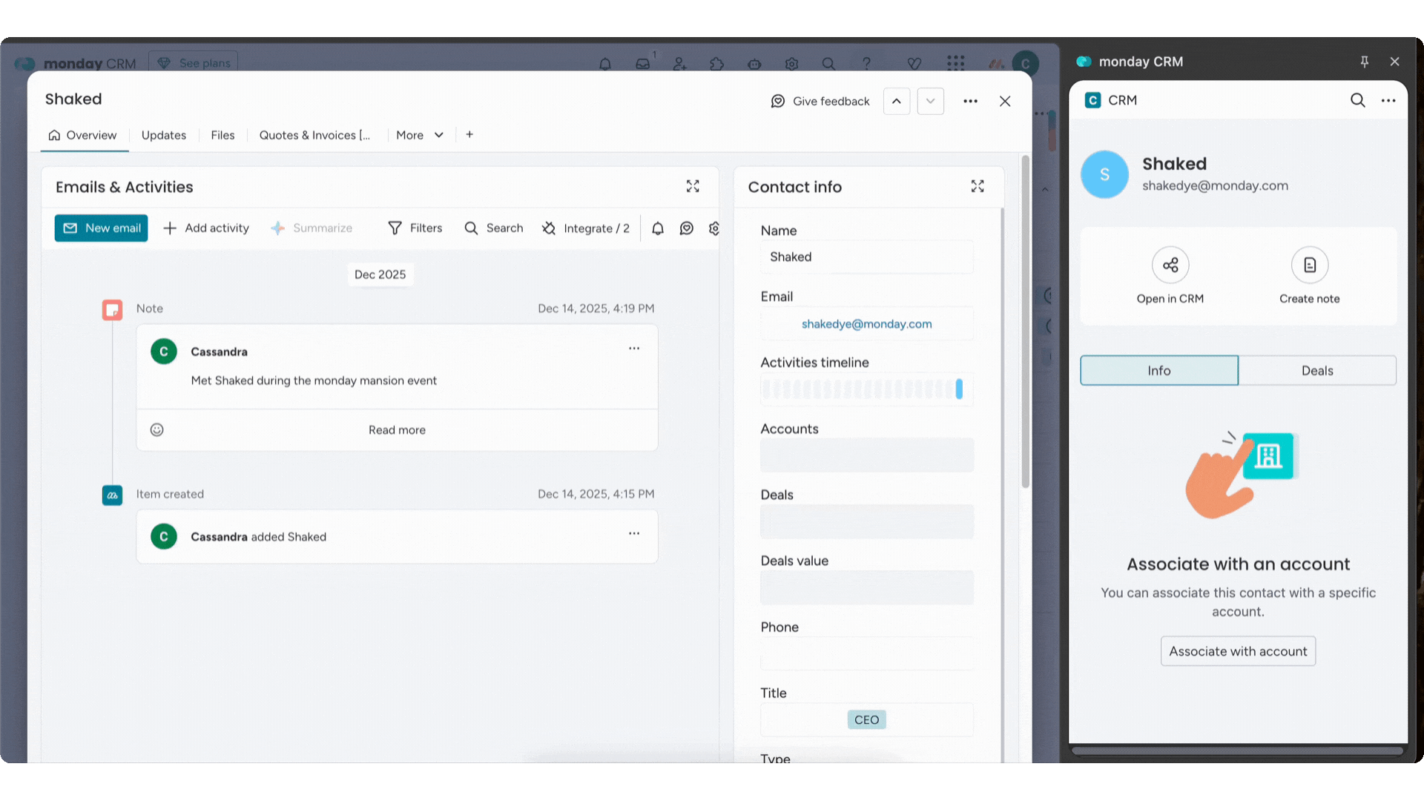Close the Shaked item view
The width and height of the screenshot is (1424, 801).
[x=1005, y=101]
